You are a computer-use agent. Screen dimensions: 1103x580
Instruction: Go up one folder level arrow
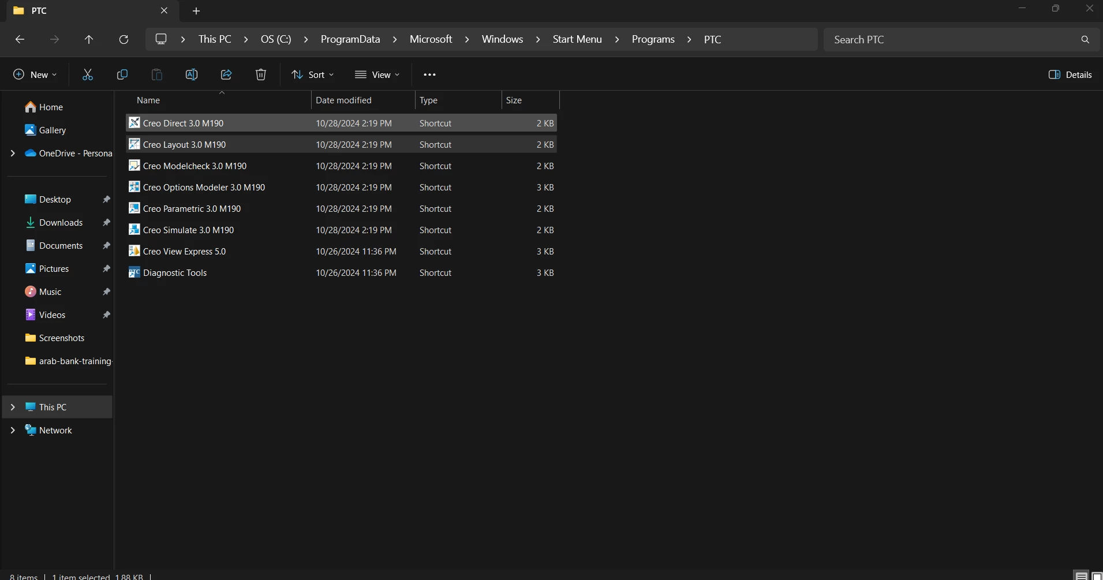pos(89,39)
